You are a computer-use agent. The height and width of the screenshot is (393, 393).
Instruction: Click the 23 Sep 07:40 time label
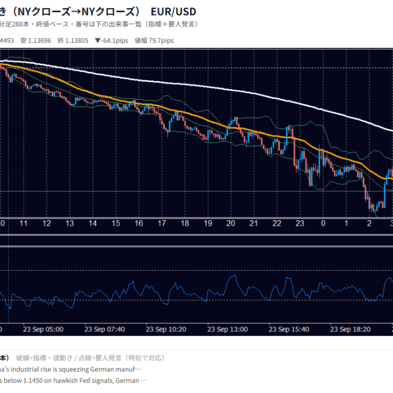tap(105, 329)
